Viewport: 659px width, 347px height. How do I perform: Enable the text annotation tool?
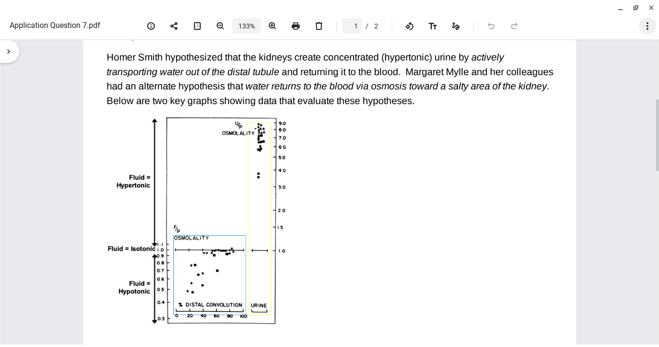(x=433, y=26)
